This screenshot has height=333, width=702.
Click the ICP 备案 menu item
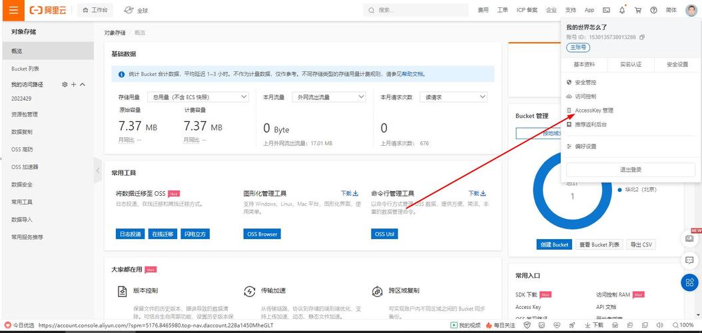527,10
